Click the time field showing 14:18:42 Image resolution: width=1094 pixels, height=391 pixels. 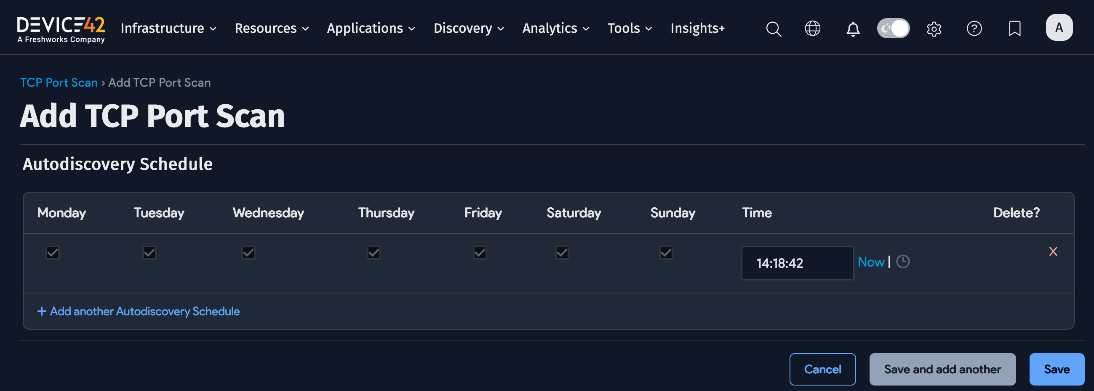click(797, 263)
